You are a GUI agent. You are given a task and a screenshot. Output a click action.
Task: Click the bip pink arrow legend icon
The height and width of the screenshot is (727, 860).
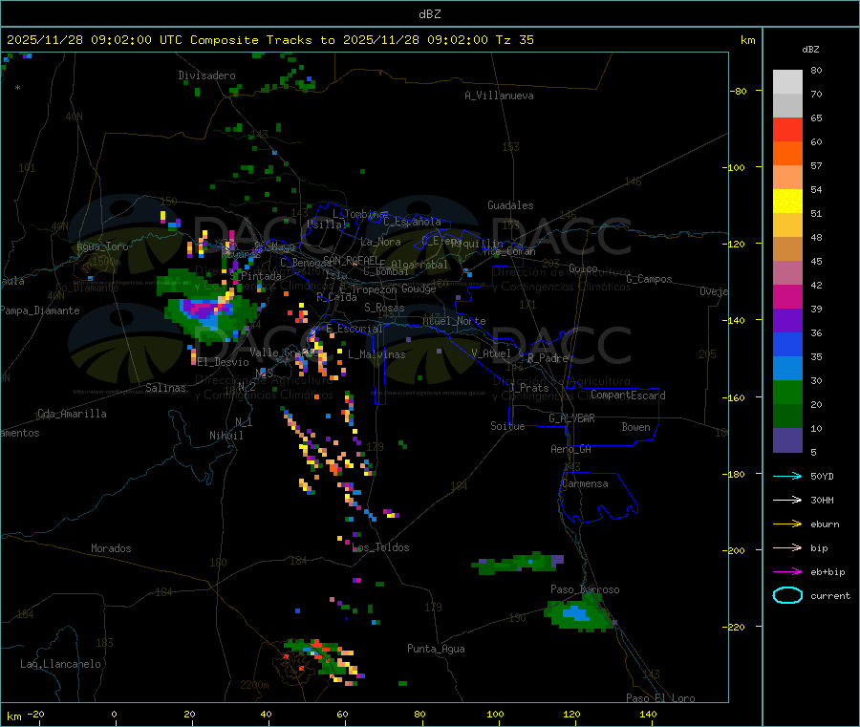(x=787, y=547)
